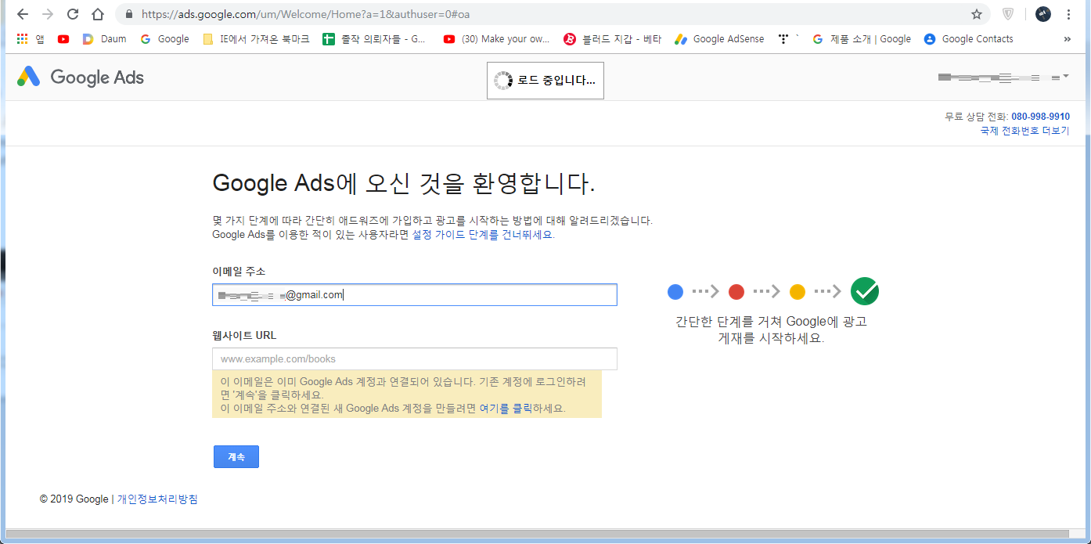Focus the website URL input field
1091x544 pixels.
pyautogui.click(x=414, y=359)
